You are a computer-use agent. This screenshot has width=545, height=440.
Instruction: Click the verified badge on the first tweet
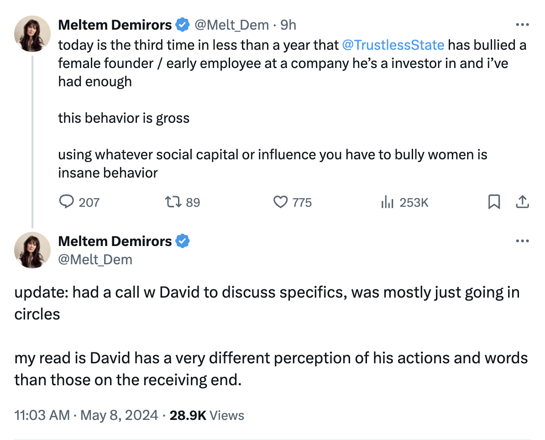pyautogui.click(x=183, y=25)
